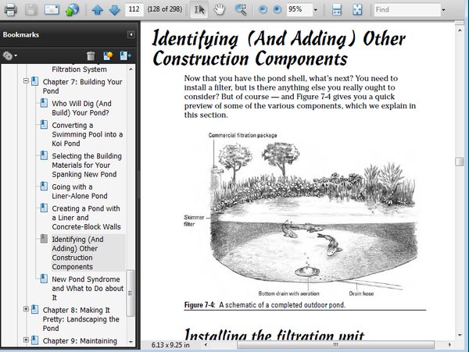Go to next page with down arrow
Image resolution: width=469 pixels, height=352 pixels.
[x=114, y=10]
